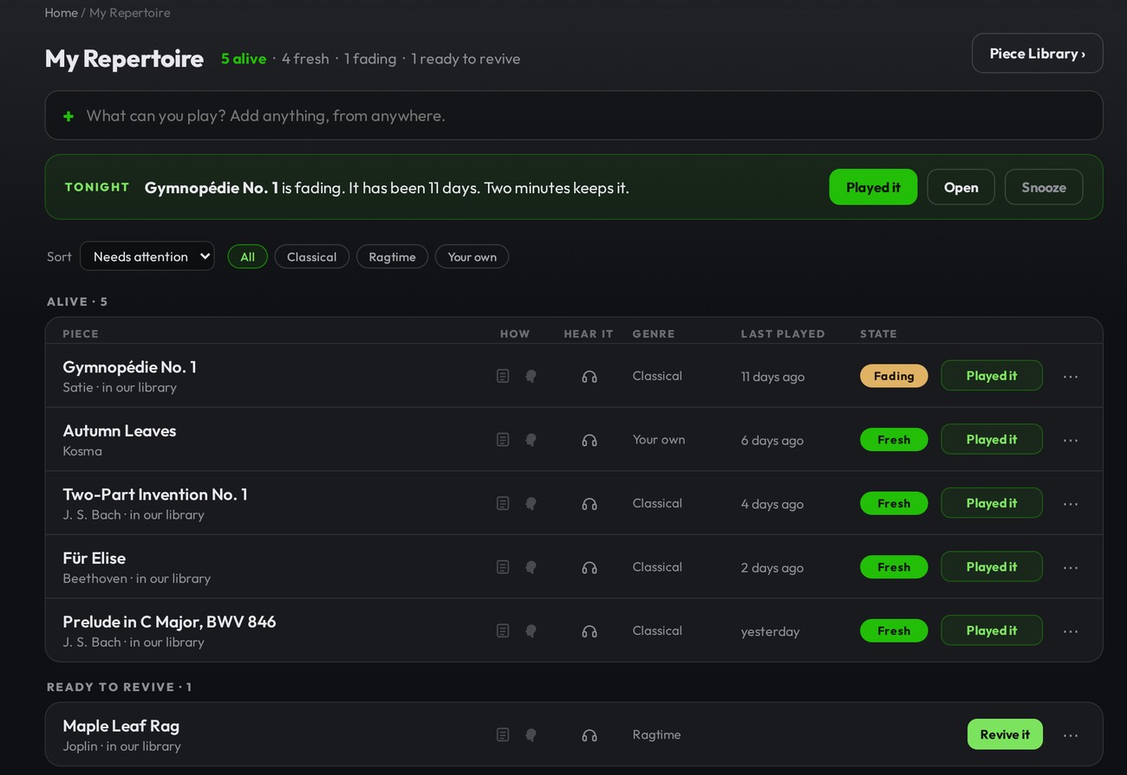Select the All filter chip

[x=247, y=256]
